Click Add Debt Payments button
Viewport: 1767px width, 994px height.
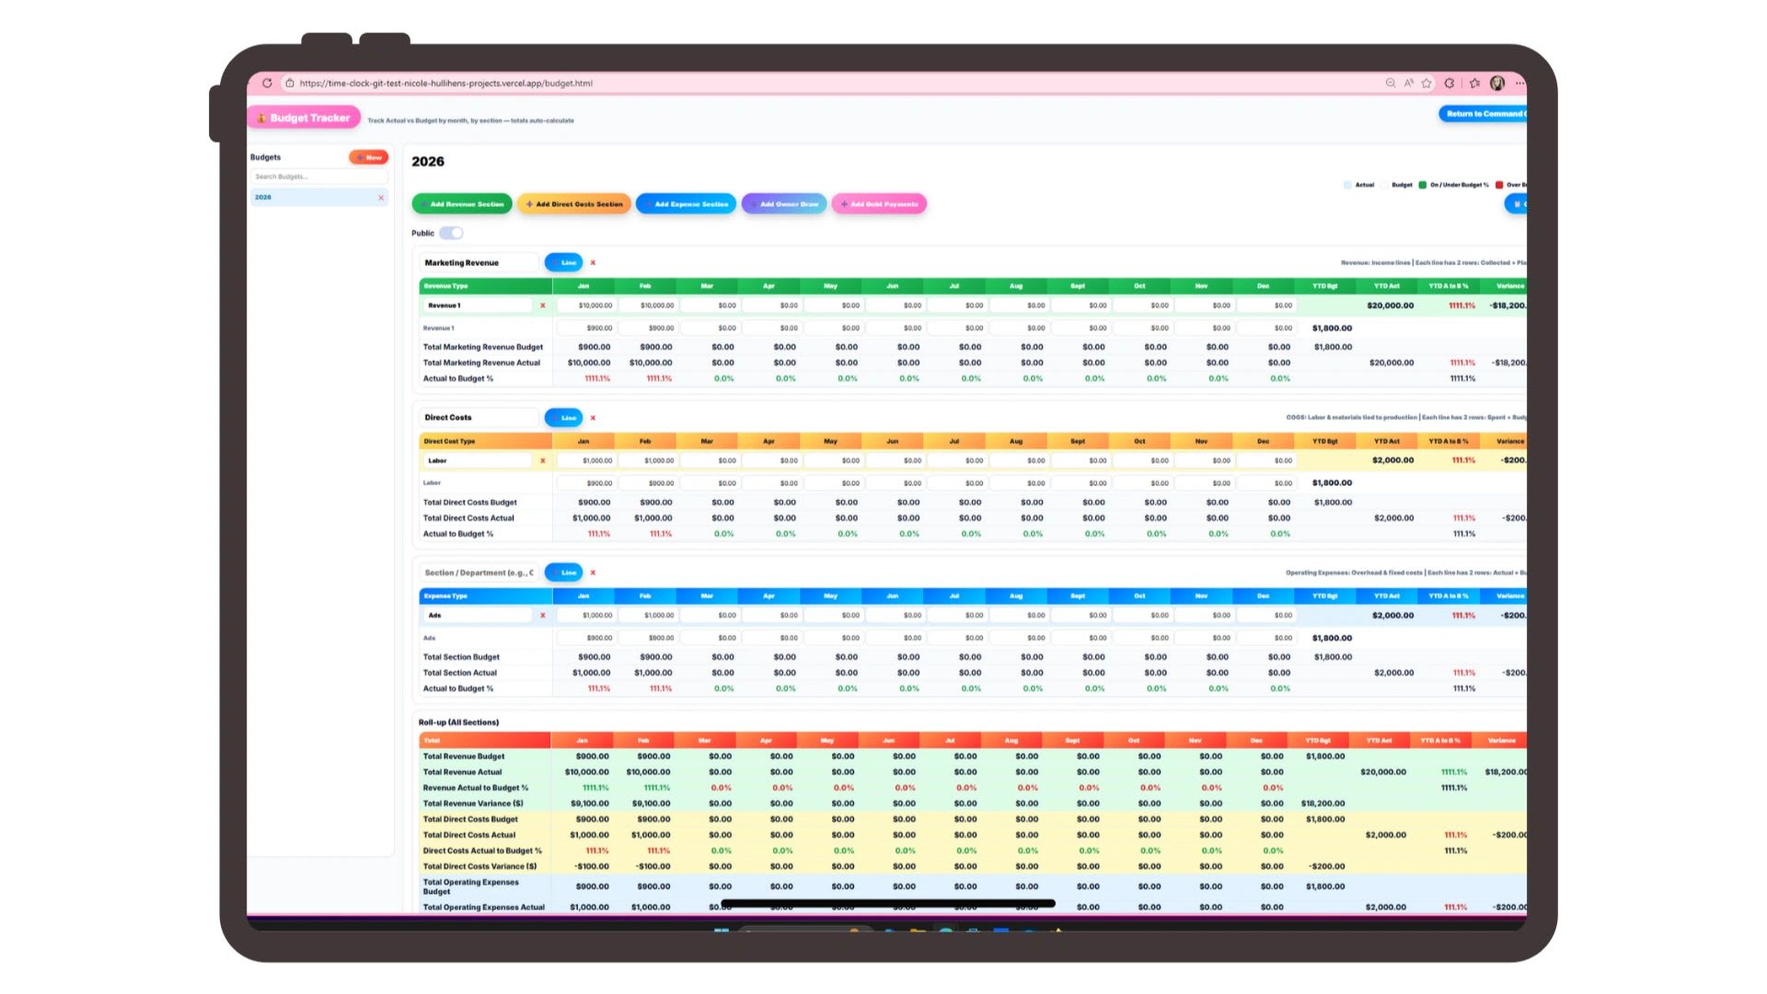(879, 204)
